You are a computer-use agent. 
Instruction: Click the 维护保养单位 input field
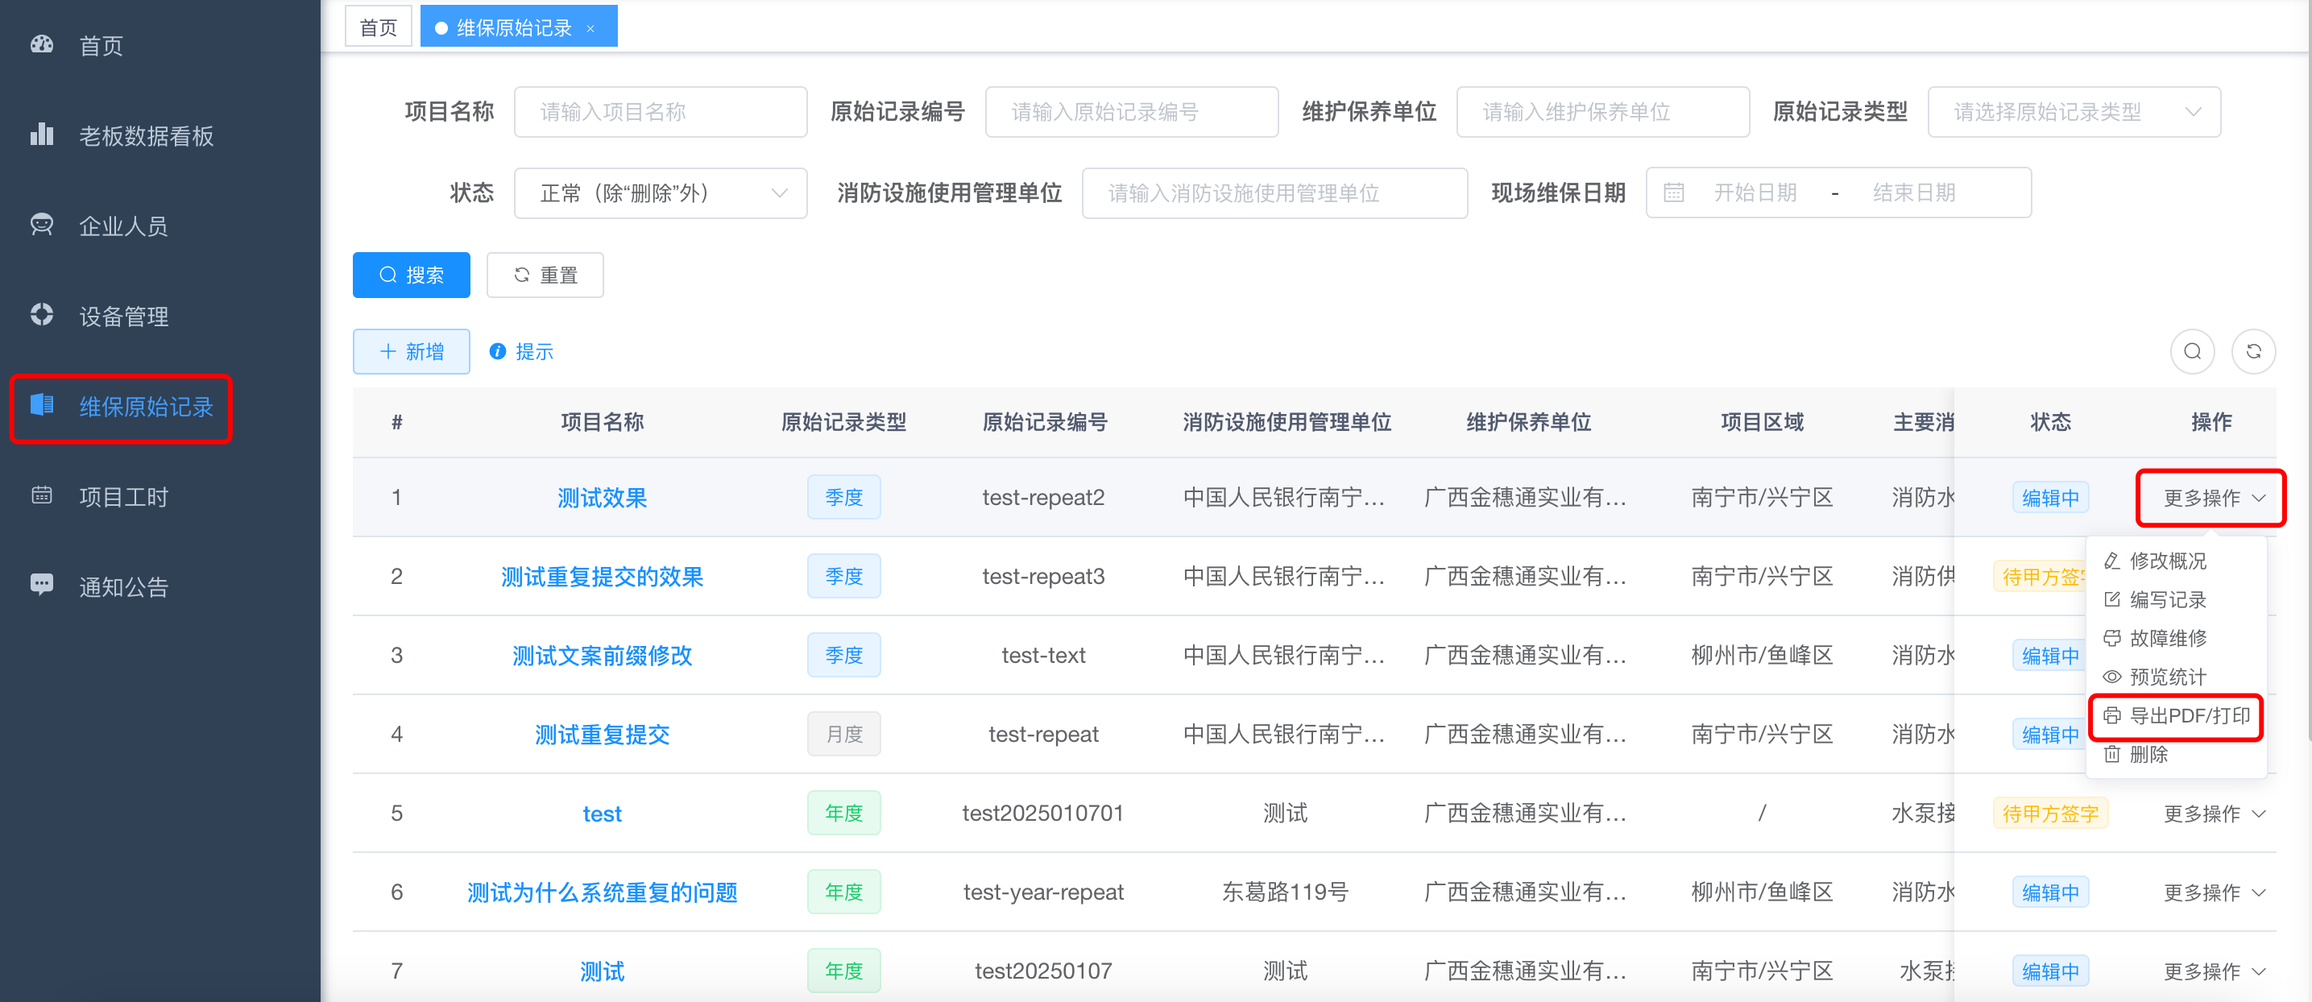(x=1602, y=112)
